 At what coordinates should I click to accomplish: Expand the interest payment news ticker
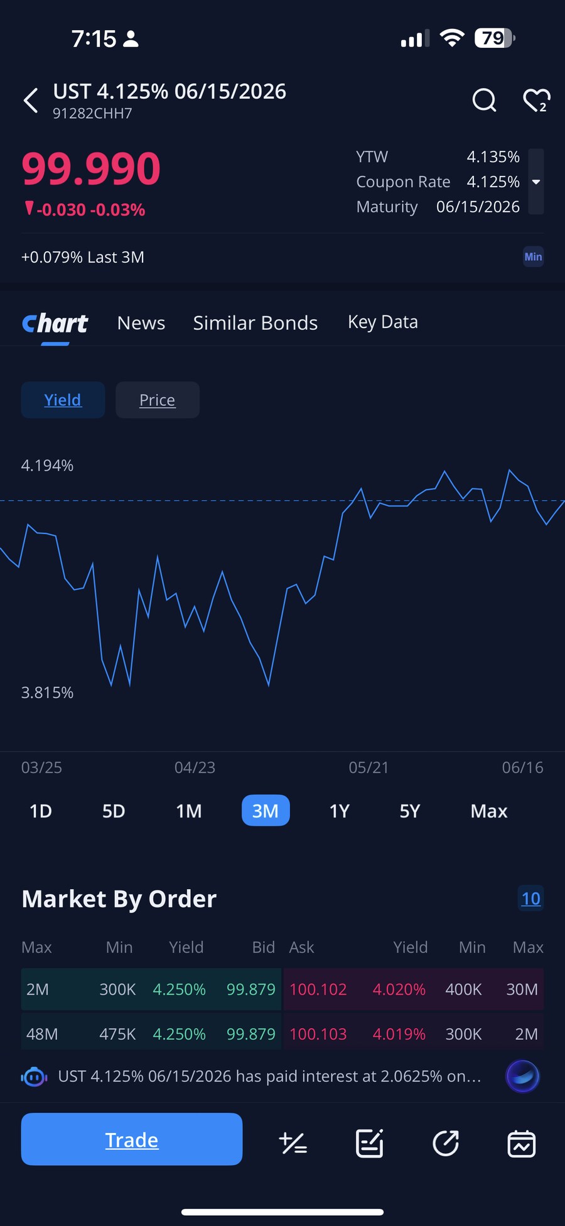click(x=270, y=1076)
